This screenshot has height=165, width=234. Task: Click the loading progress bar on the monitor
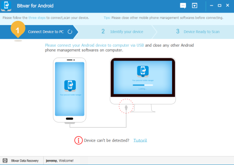pos(143,85)
